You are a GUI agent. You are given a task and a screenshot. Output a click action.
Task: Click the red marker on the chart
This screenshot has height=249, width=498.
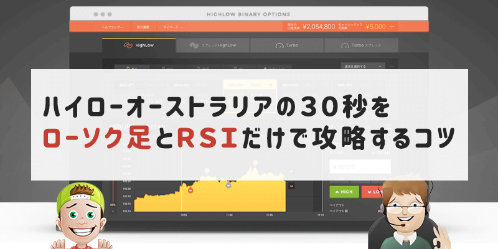click(190, 190)
